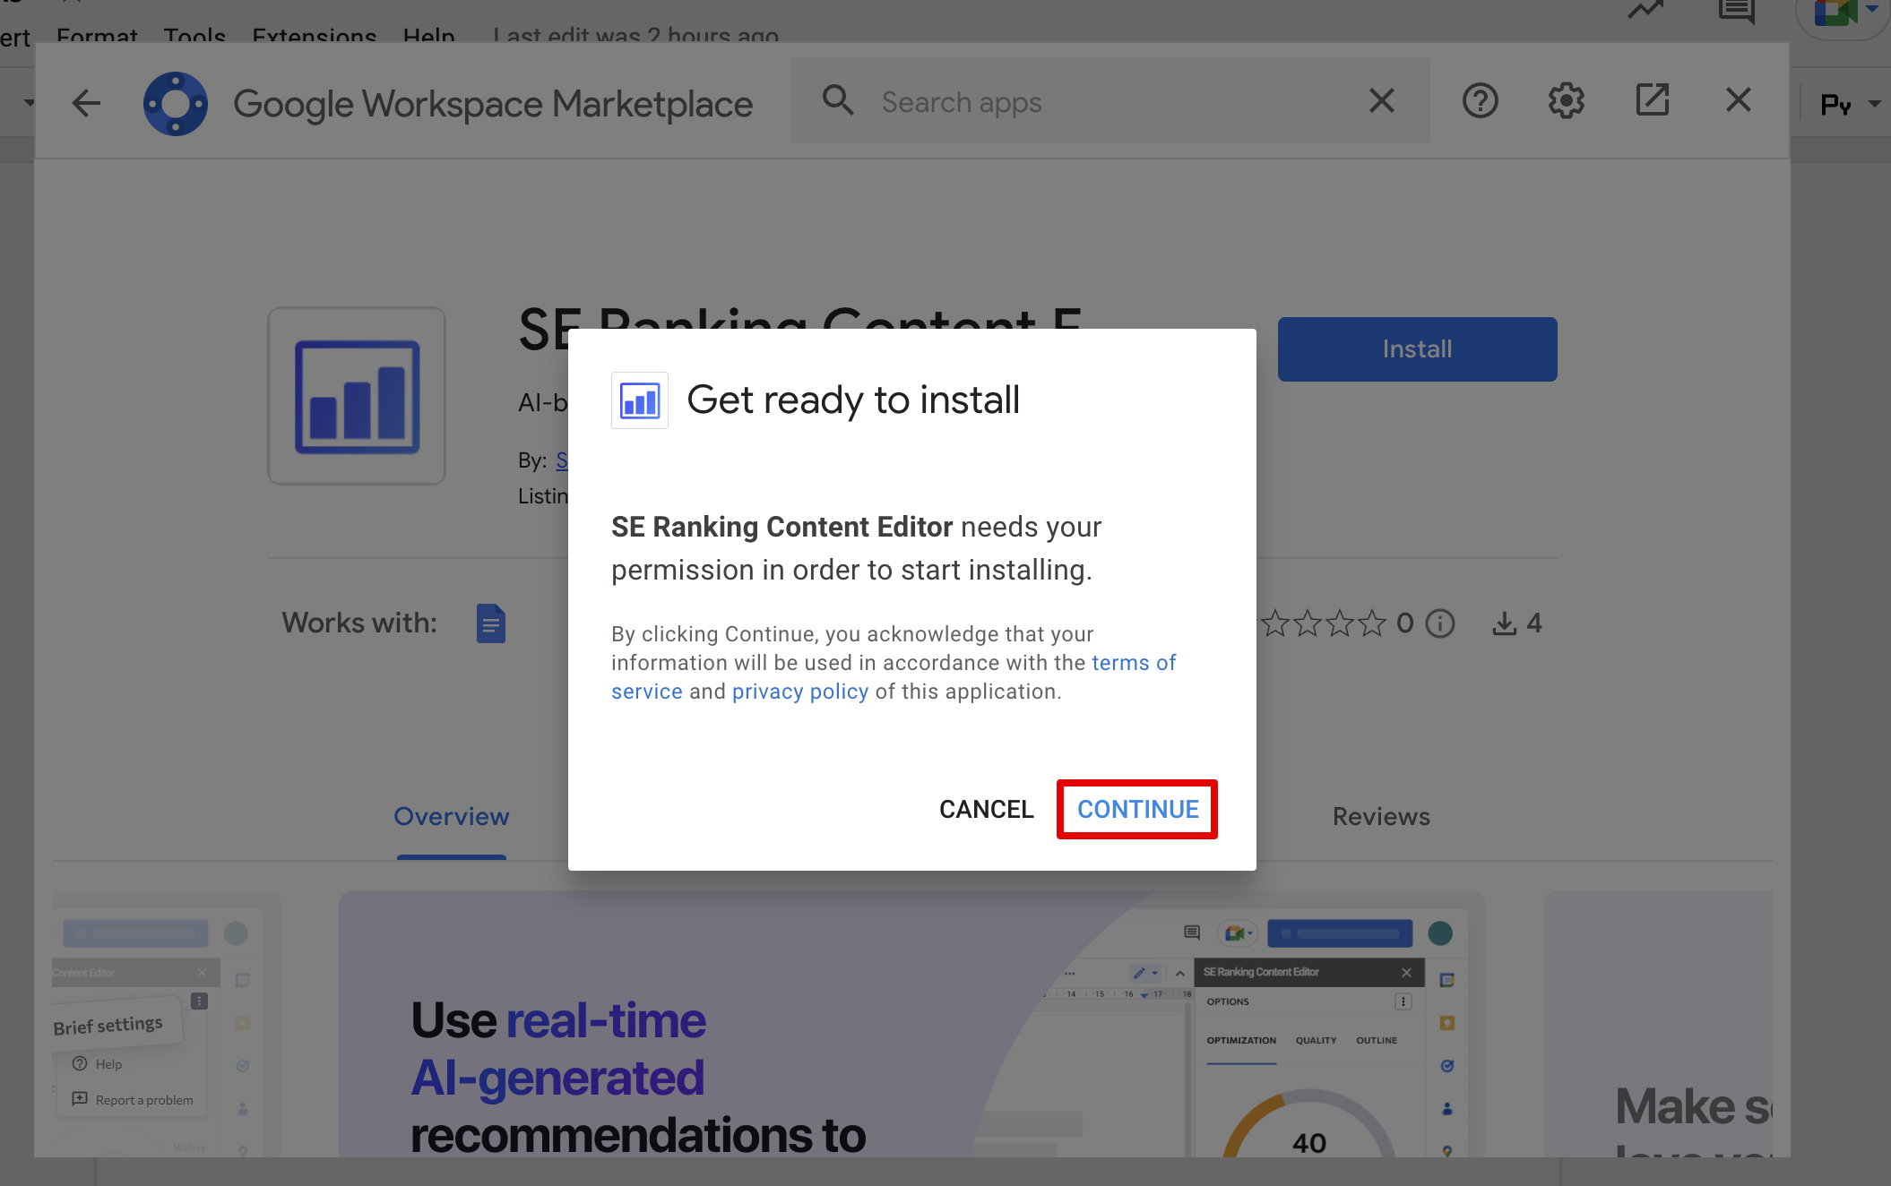Viewport: 1891px width, 1186px height.
Task: Switch to the Reviews tab
Action: click(1380, 817)
